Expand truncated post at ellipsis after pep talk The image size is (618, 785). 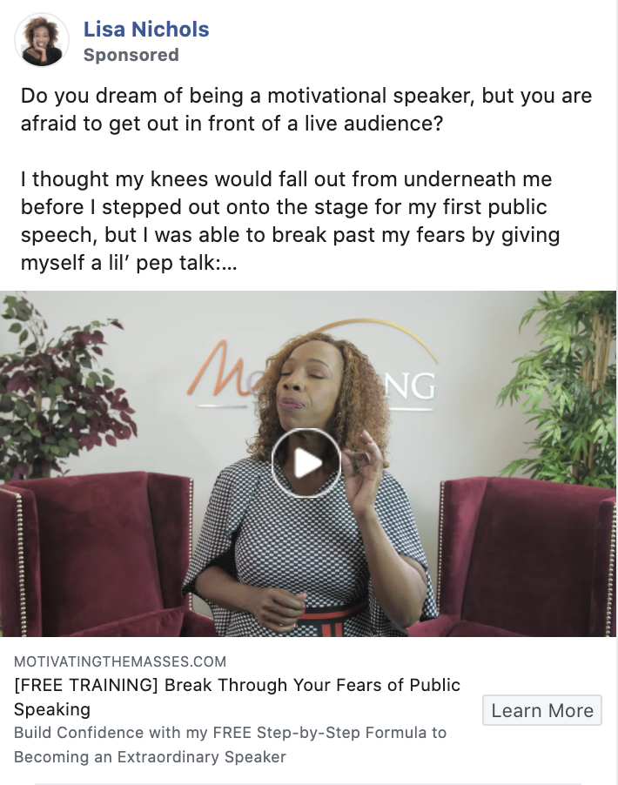[x=229, y=264]
